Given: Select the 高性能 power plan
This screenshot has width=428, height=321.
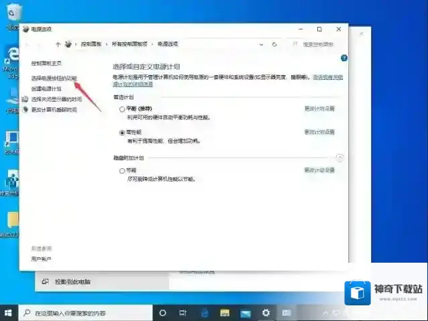Looking at the screenshot, I should [x=122, y=133].
